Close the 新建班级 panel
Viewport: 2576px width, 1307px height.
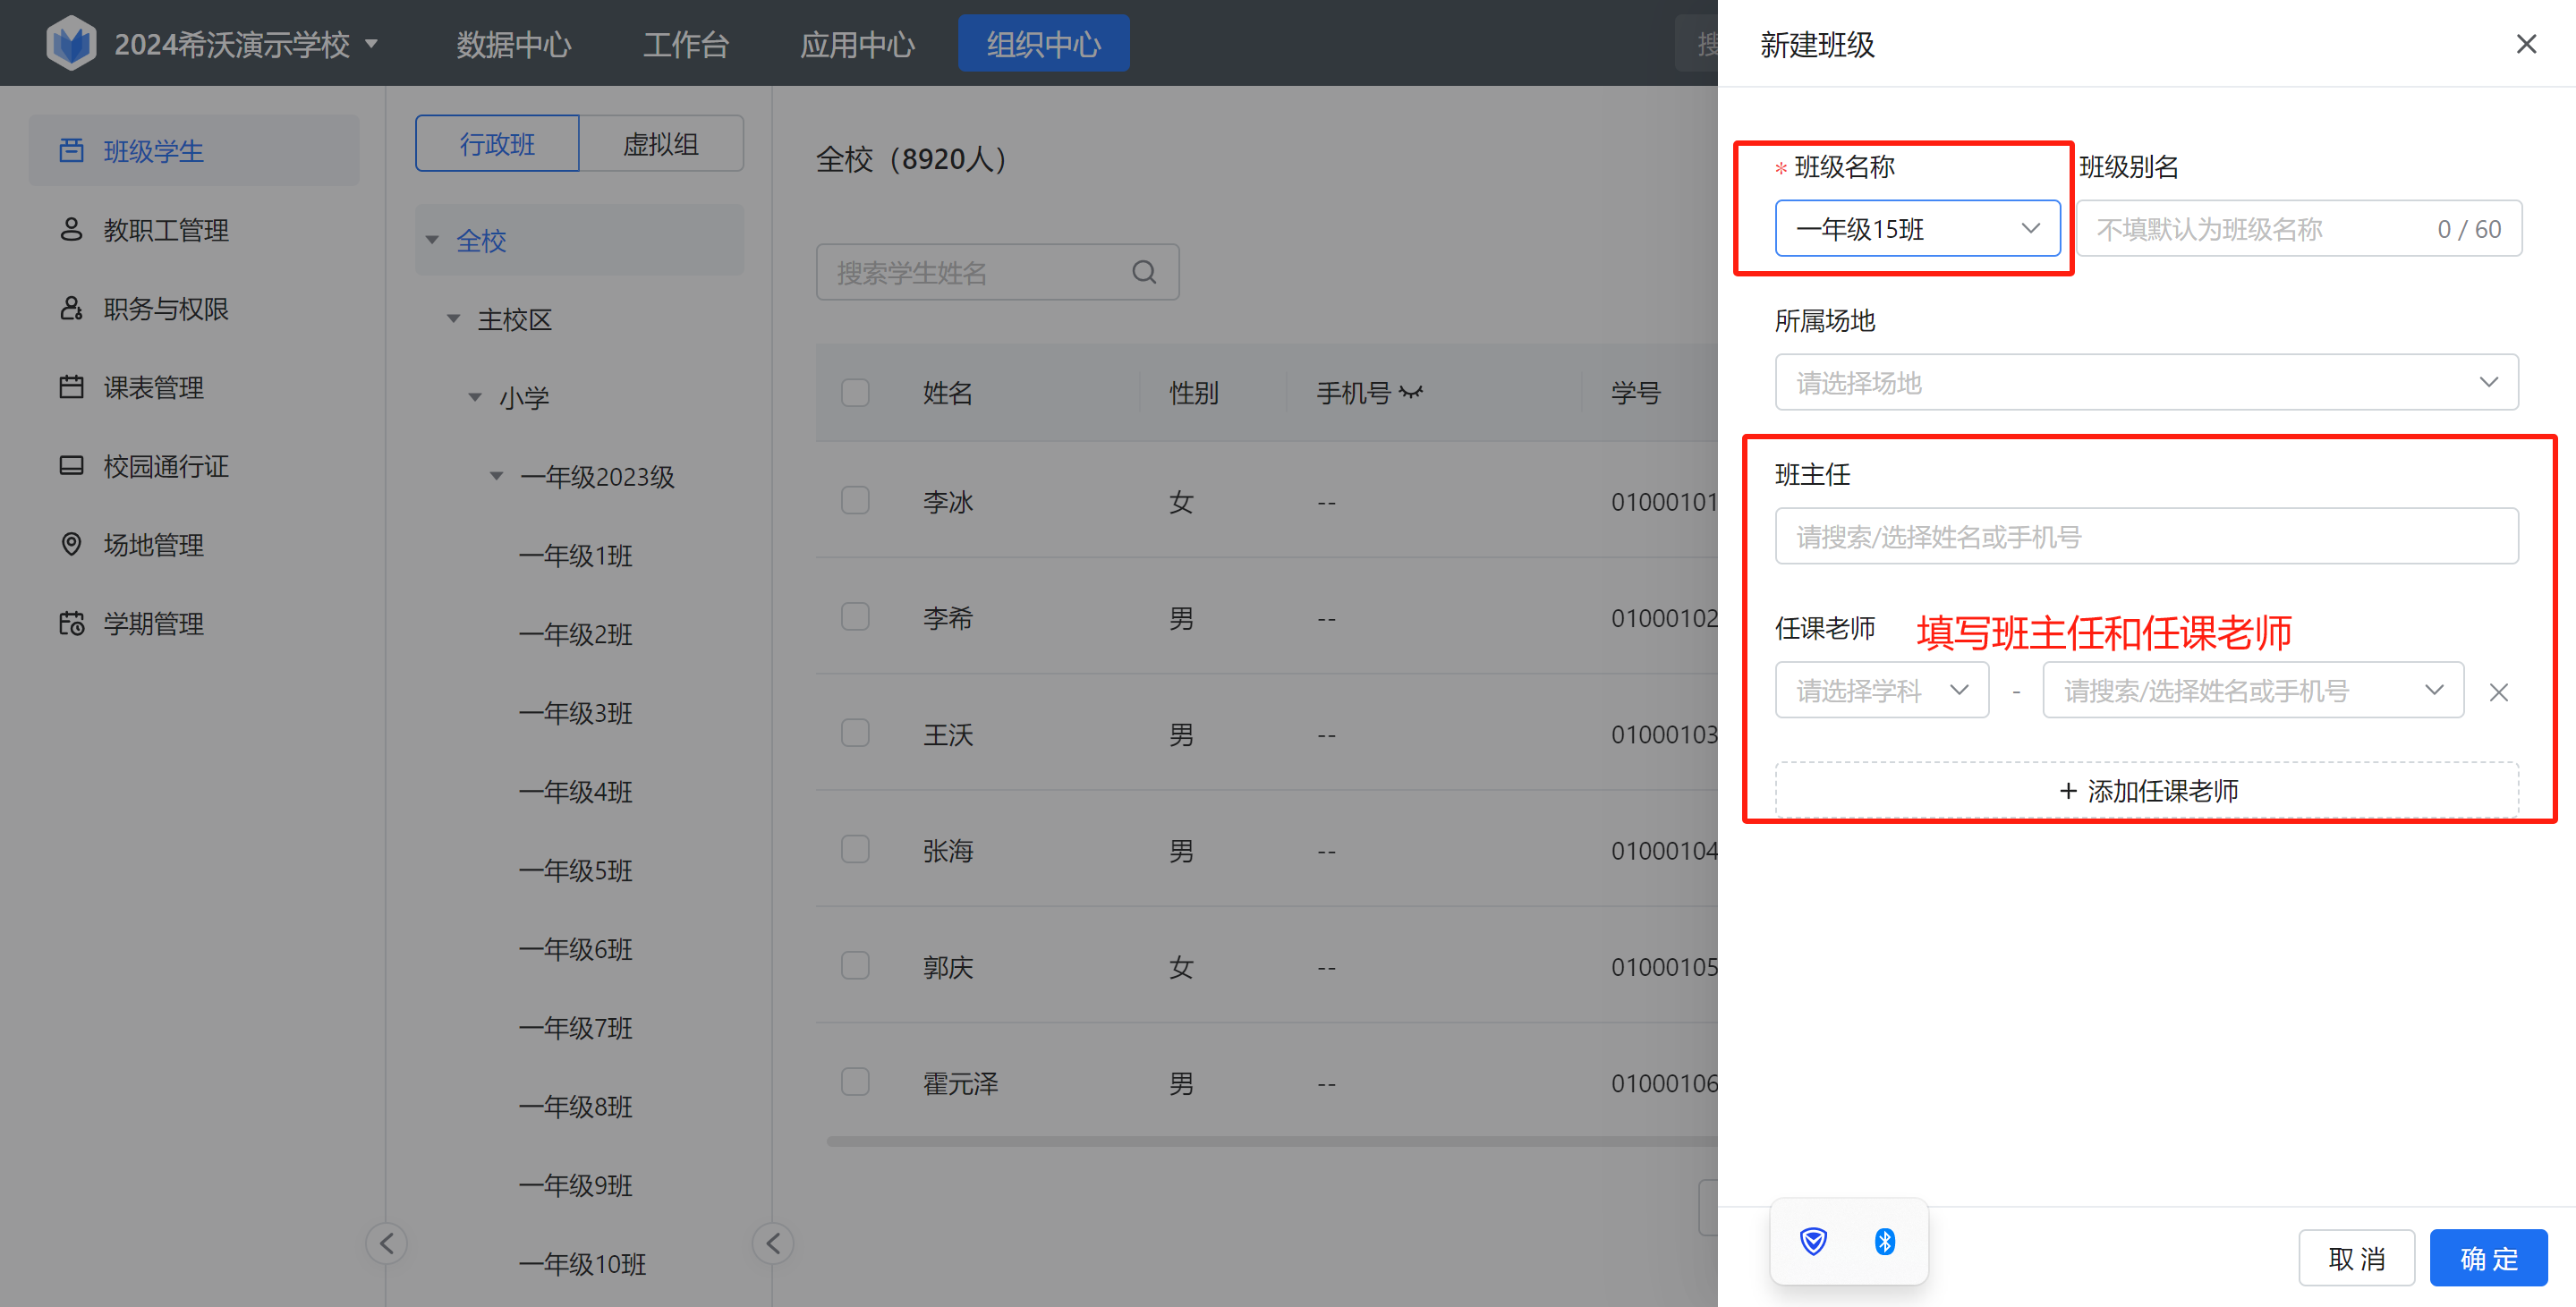pos(2526,44)
